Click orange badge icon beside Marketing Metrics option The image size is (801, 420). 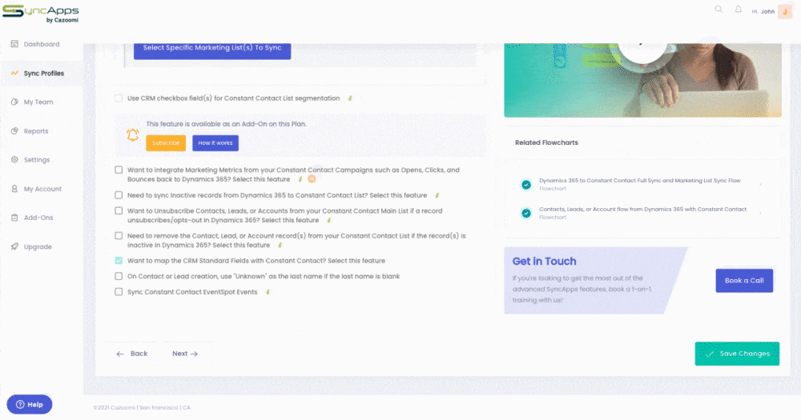[x=312, y=178]
